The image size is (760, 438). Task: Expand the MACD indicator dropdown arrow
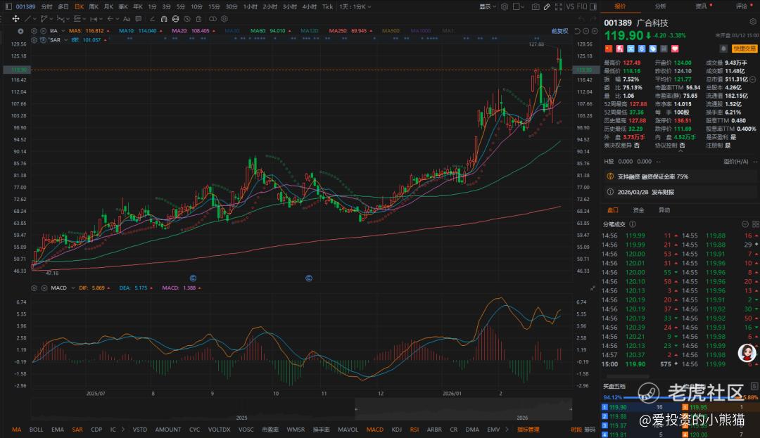pyautogui.click(x=73, y=288)
